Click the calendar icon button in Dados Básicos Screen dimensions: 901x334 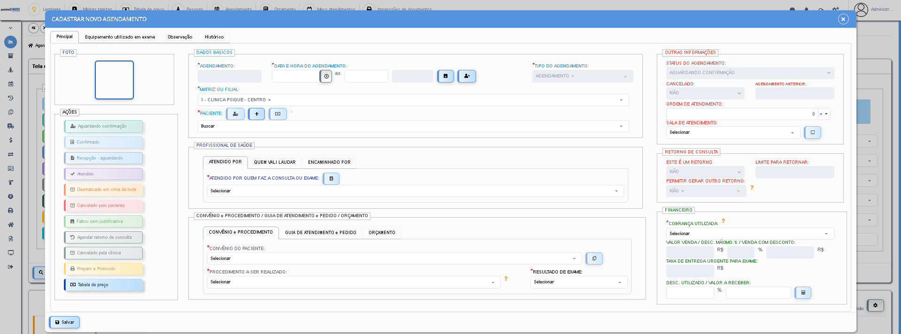tap(446, 76)
